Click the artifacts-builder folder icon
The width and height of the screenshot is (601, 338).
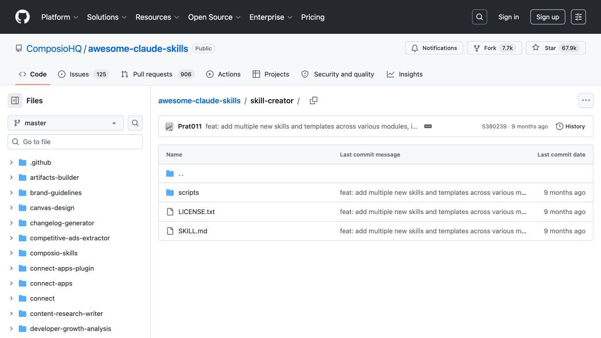pos(23,177)
